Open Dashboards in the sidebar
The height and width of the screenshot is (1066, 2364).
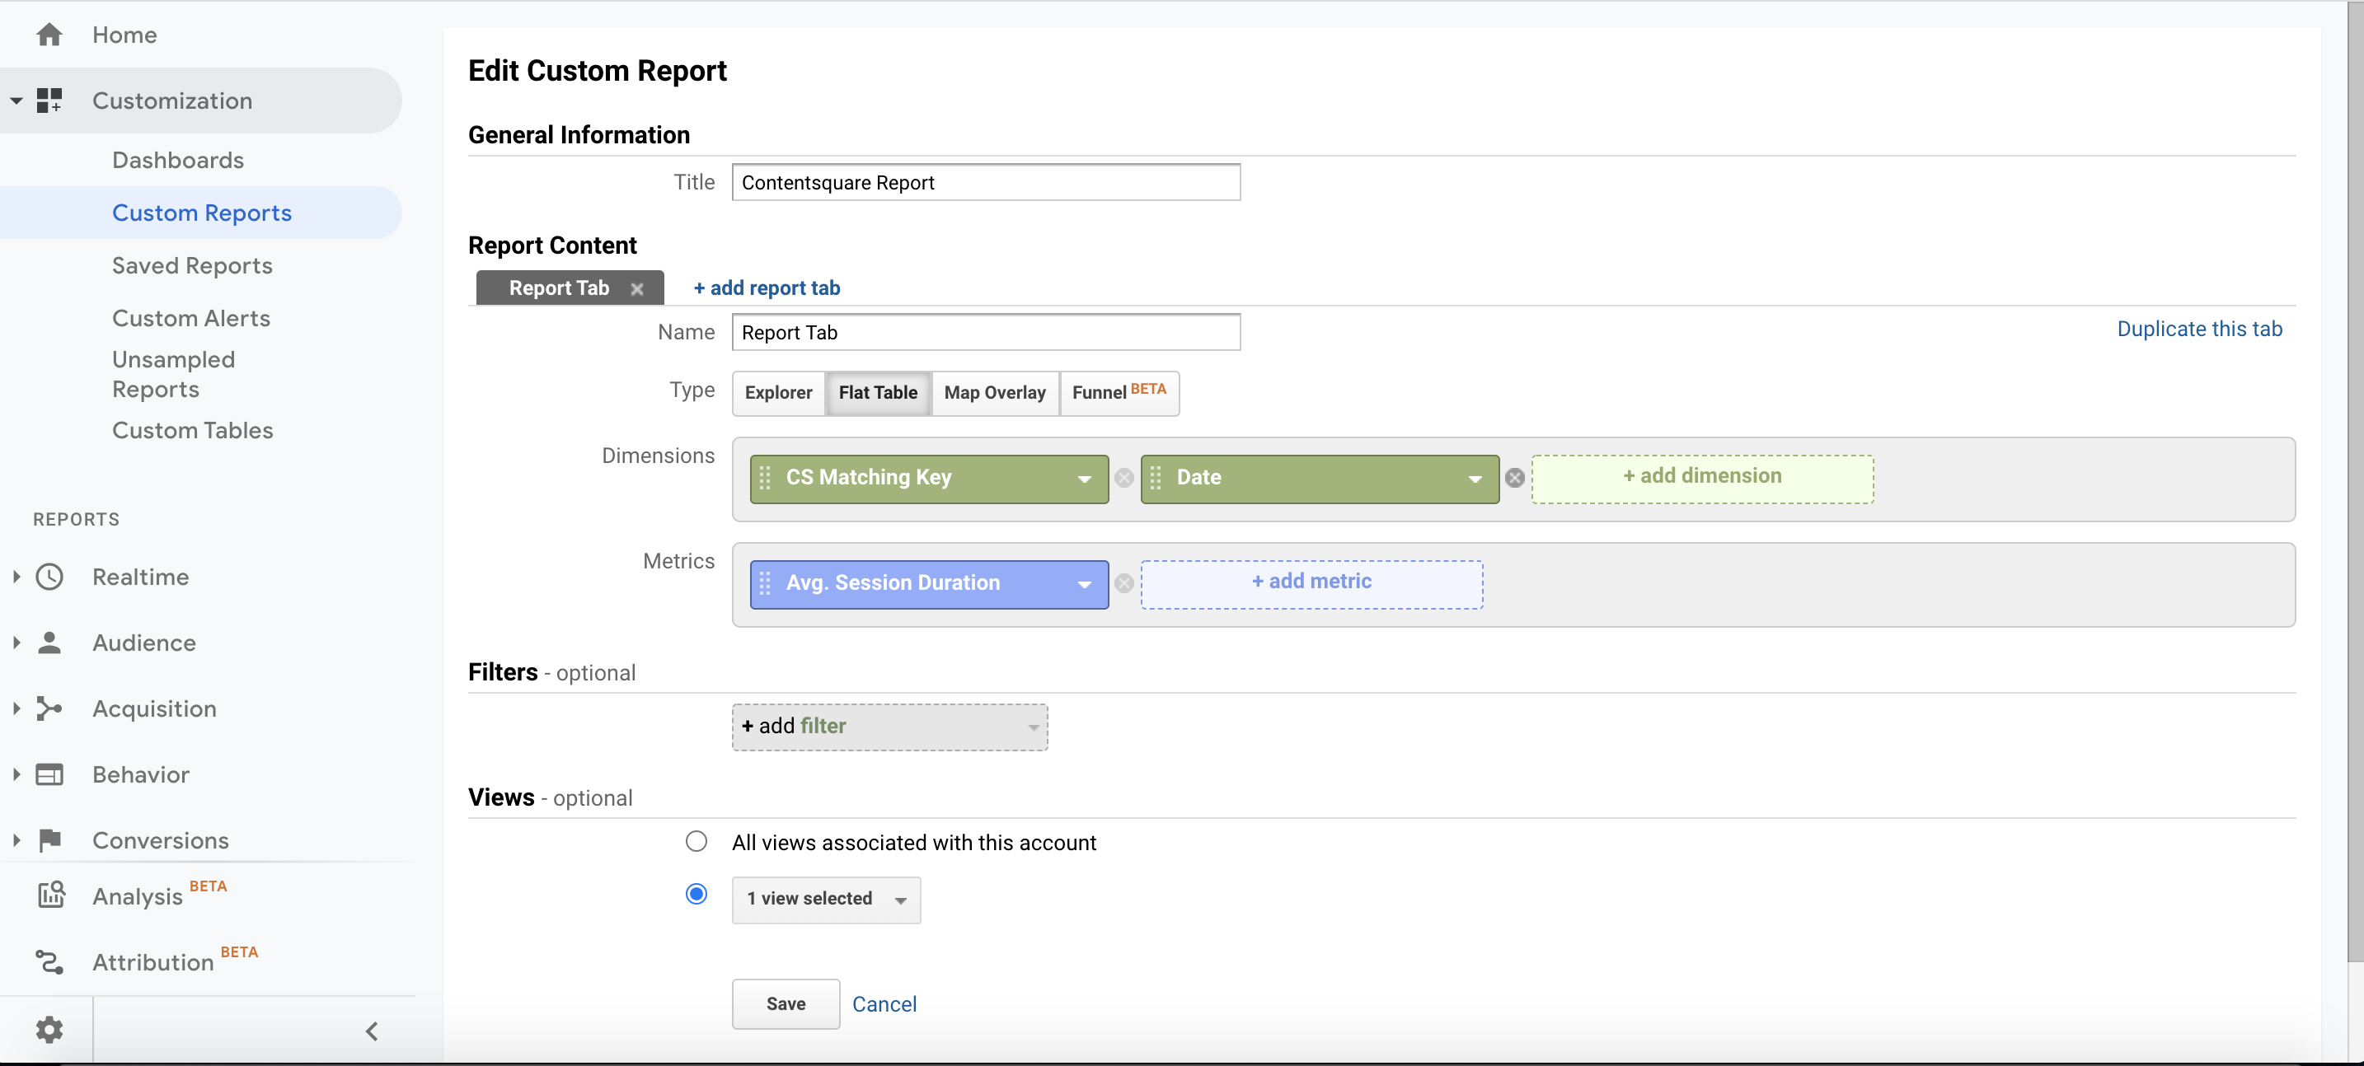[x=178, y=161]
